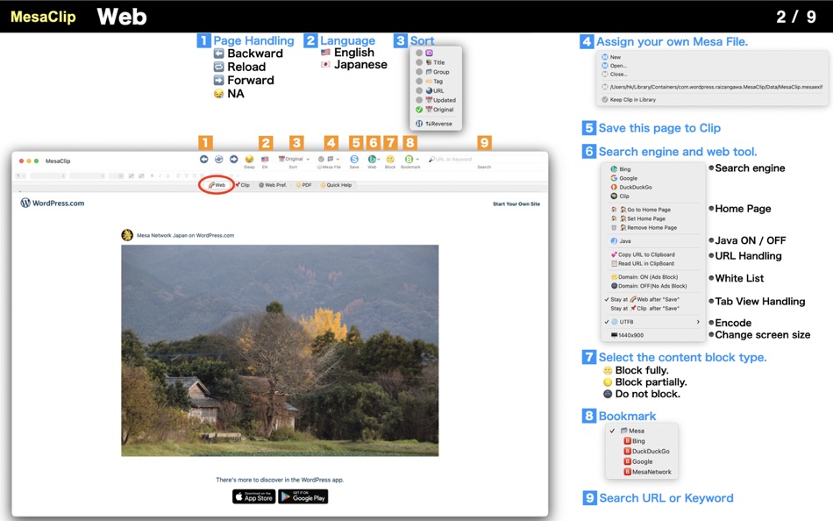Select the URL sort option
This screenshot has height=521, width=833.
(x=430, y=91)
